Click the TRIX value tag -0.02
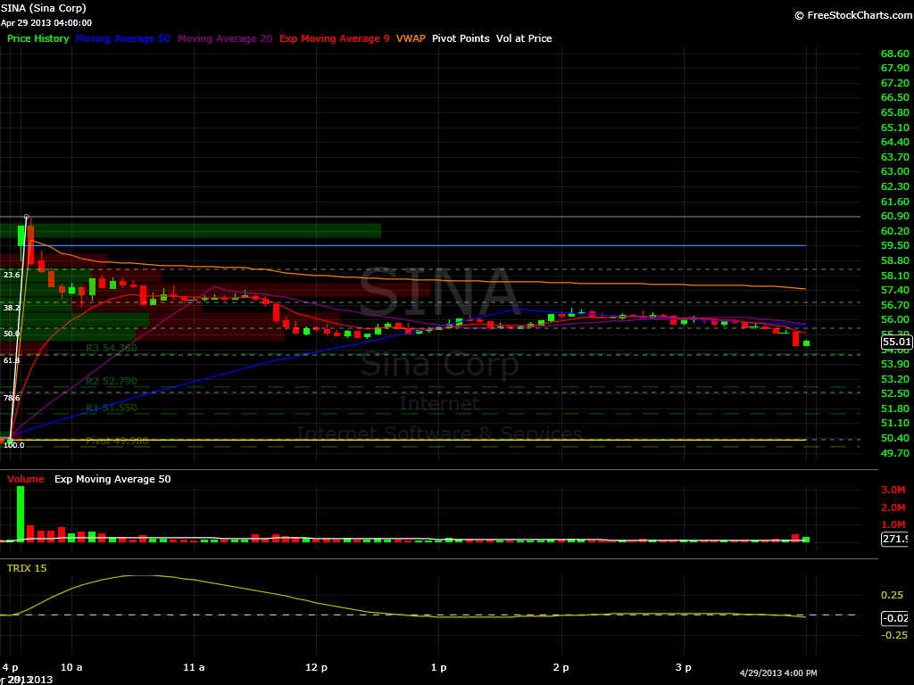 pyautogui.click(x=894, y=618)
